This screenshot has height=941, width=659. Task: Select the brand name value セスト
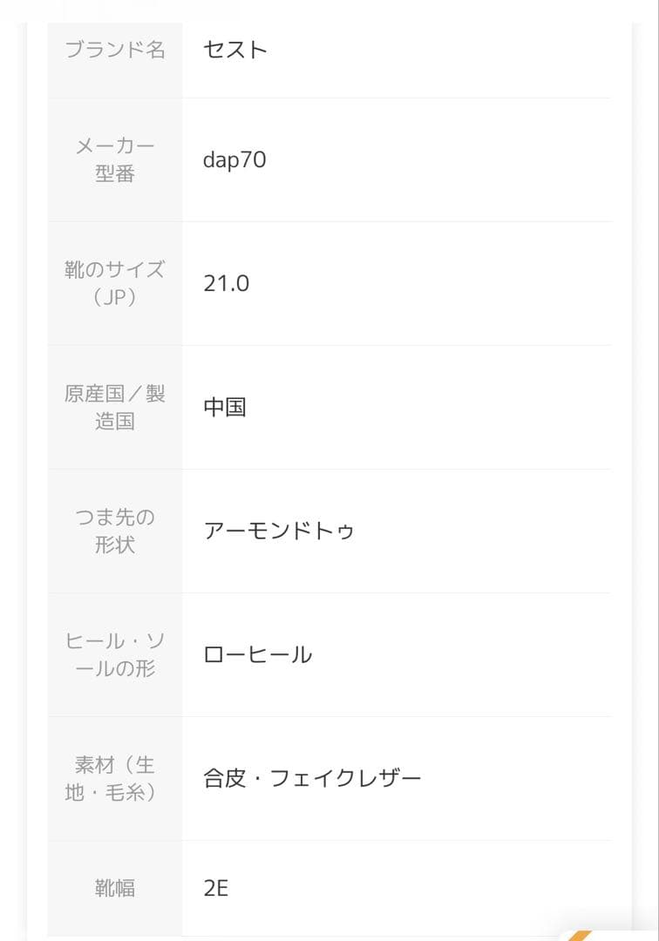point(234,49)
